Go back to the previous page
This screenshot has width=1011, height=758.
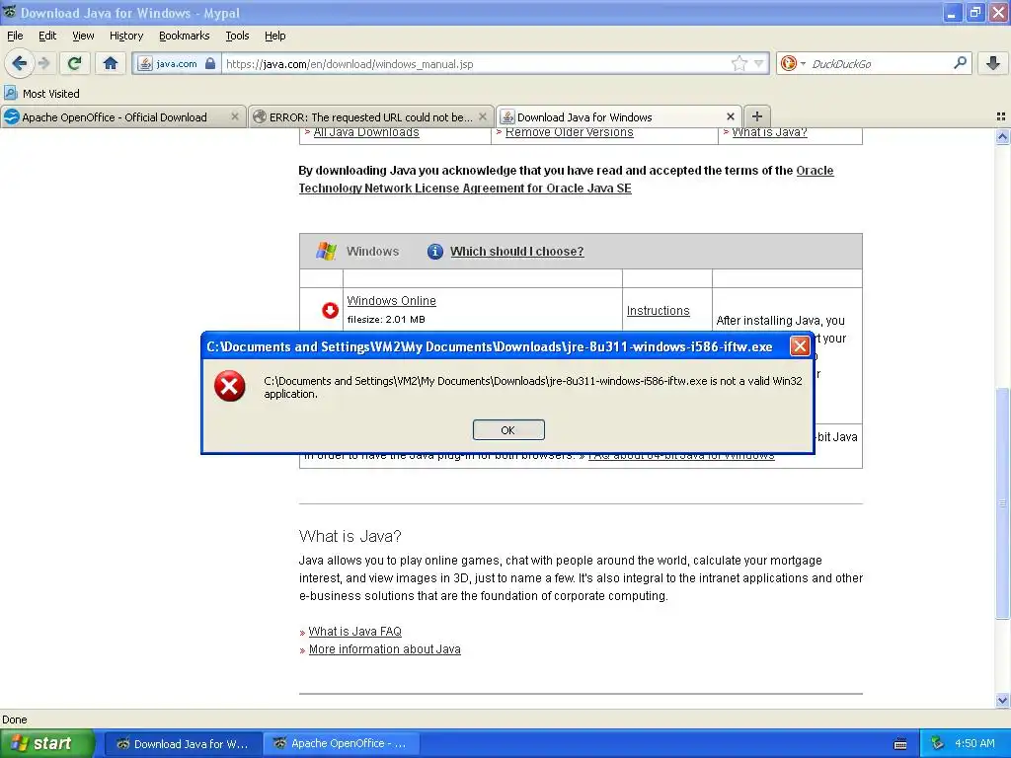[x=19, y=63]
